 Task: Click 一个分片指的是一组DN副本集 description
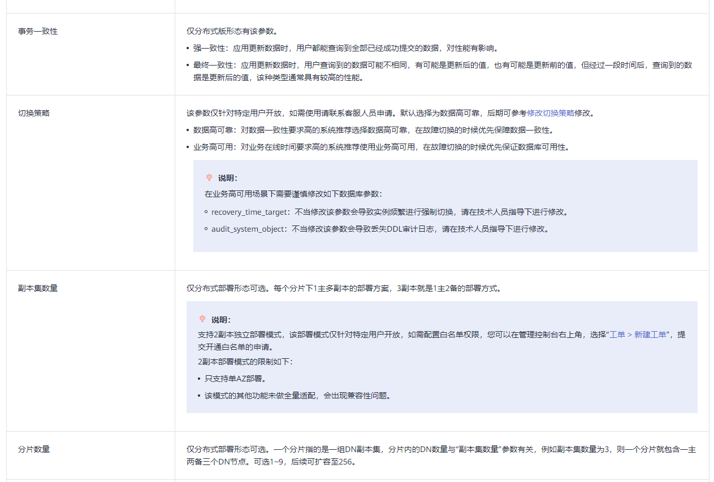click(441, 455)
